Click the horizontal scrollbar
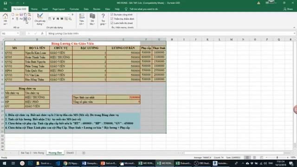The image size is (297, 167). point(234,153)
